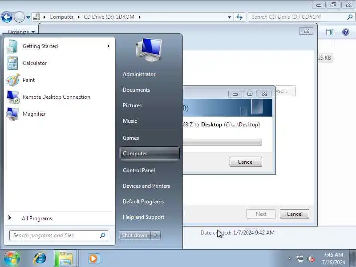The width and height of the screenshot is (356, 267).
Task: Click the Explorer Help icon
Action: click(x=346, y=32)
